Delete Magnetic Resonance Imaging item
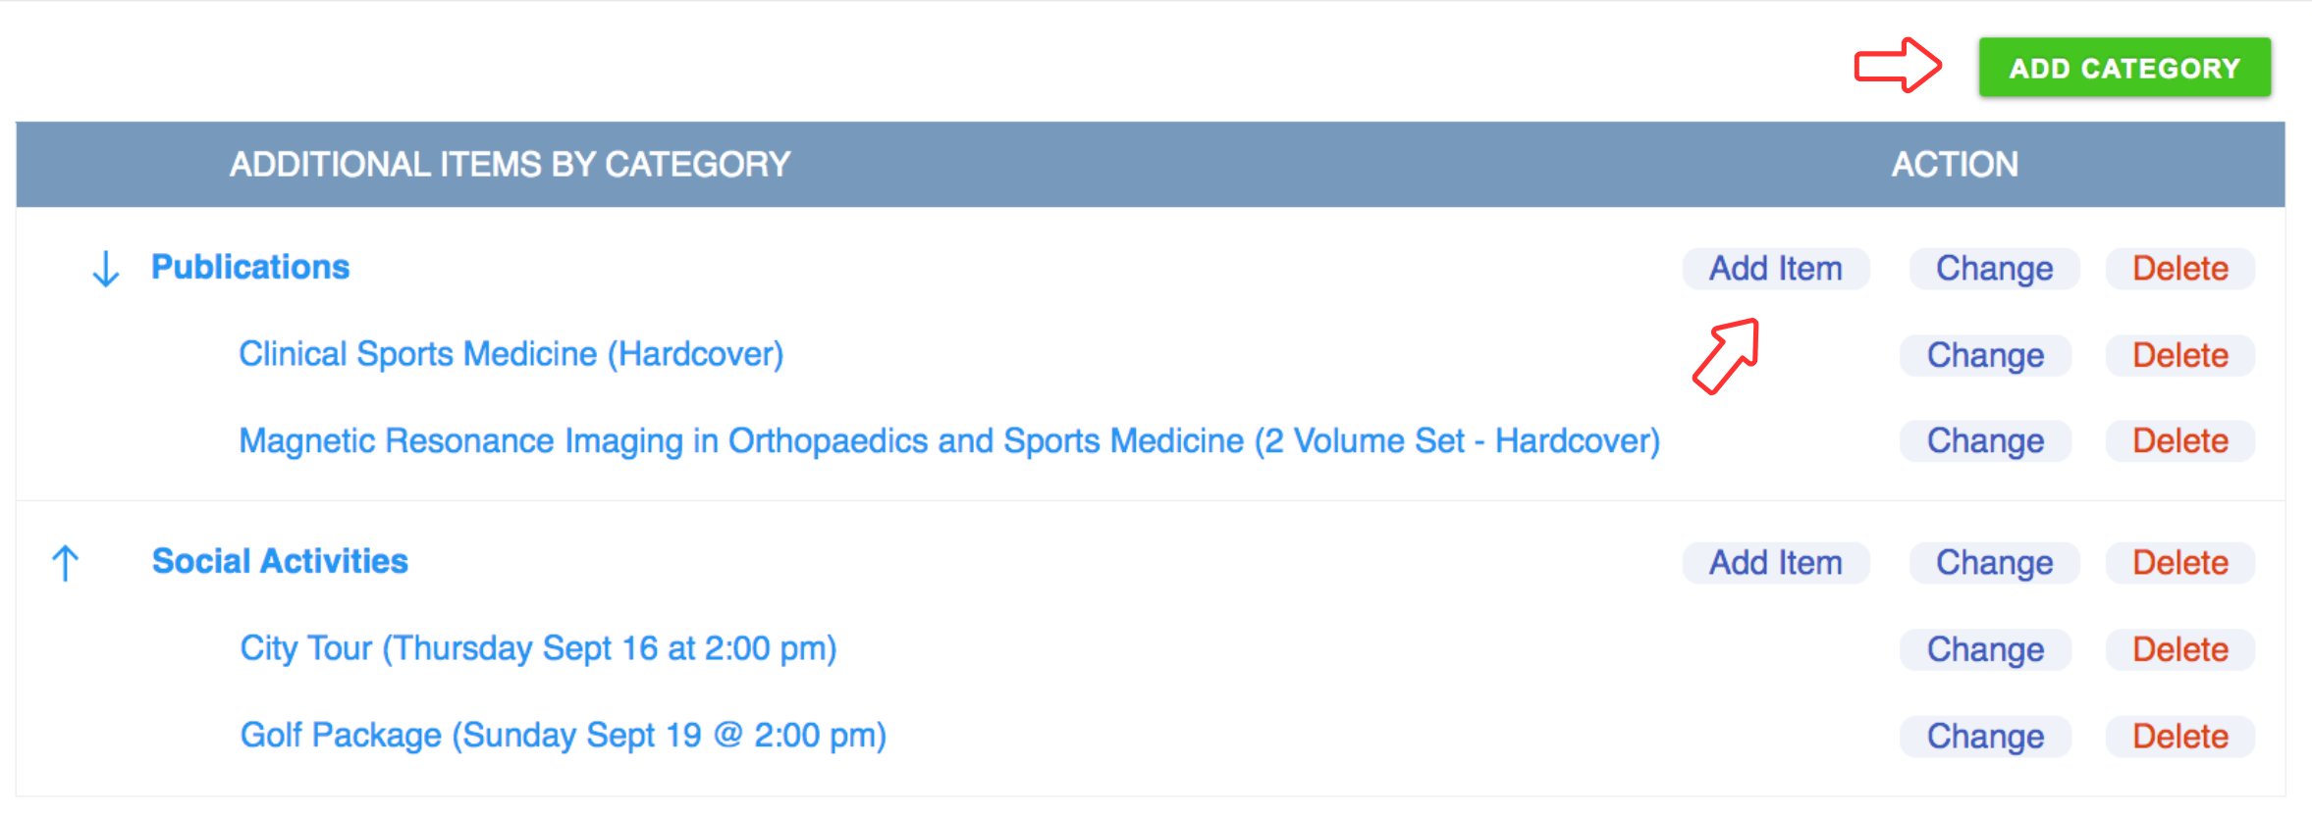The width and height of the screenshot is (2312, 819). pyautogui.click(x=2179, y=441)
